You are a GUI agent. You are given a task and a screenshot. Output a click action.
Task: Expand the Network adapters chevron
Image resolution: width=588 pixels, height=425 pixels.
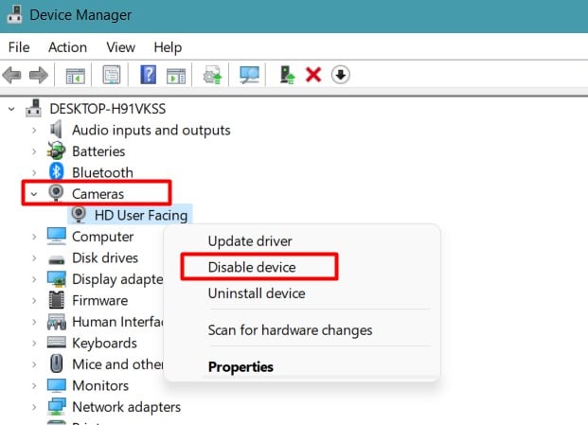34,407
